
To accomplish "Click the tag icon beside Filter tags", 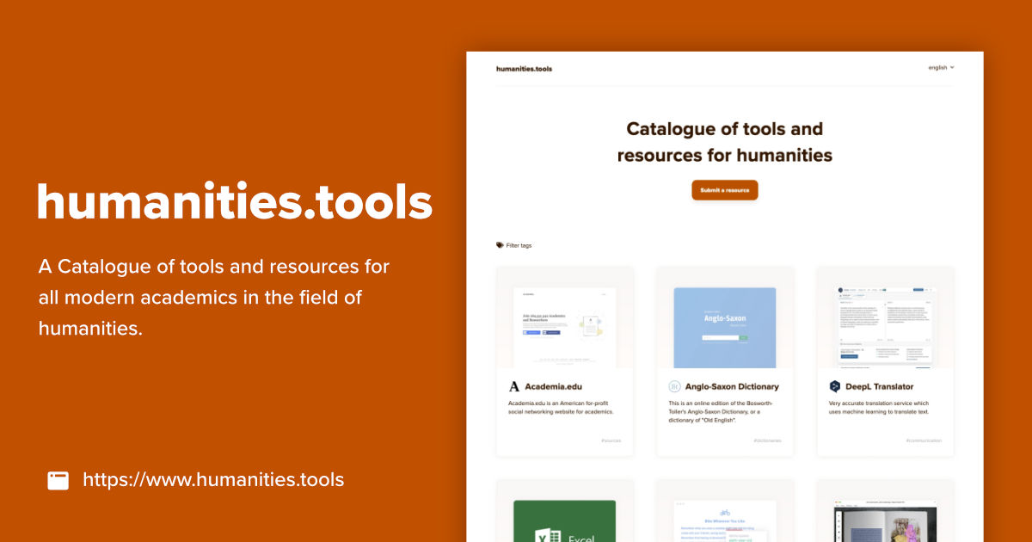I will click(499, 244).
